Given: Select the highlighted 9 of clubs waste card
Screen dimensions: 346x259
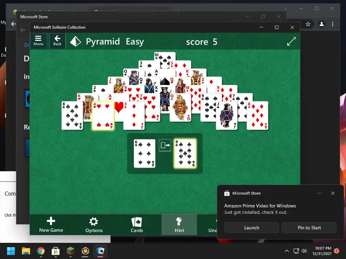Looking at the screenshot, I should click(x=185, y=153).
